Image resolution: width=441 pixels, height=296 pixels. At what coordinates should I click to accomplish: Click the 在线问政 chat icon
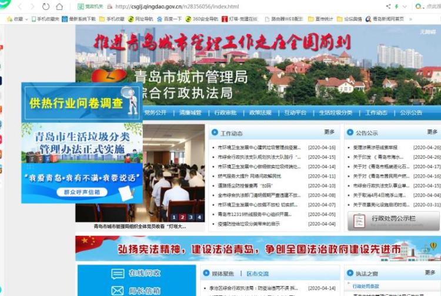pyautogui.click(x=117, y=274)
